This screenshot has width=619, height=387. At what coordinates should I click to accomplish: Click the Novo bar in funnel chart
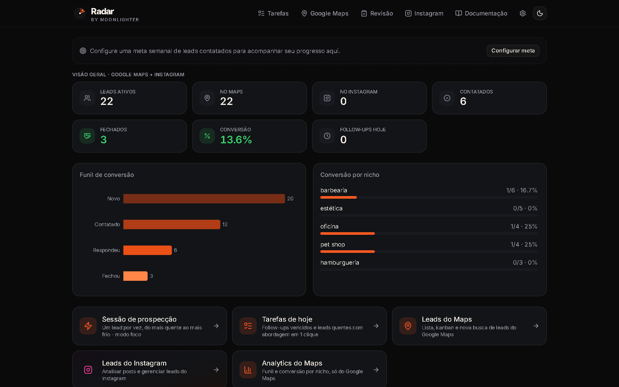click(x=204, y=199)
